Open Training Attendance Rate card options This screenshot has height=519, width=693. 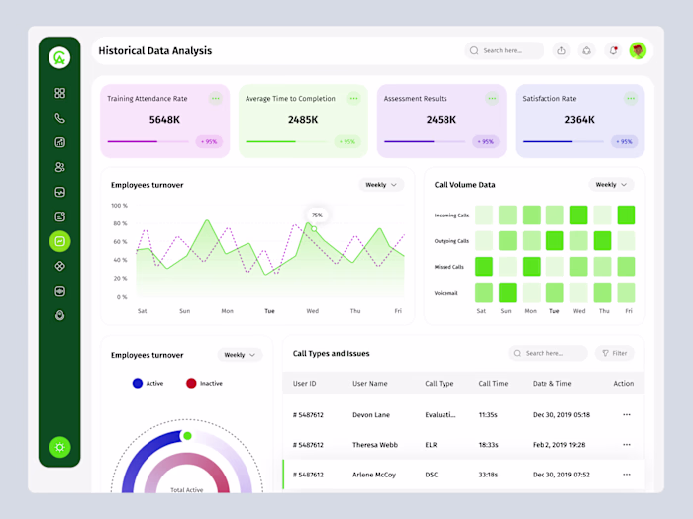pyautogui.click(x=215, y=99)
